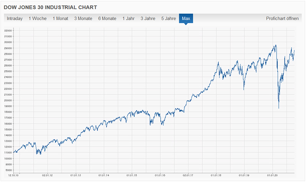Viewport: 306px width, 182px height.
Task: Show the 1 Monat chart view
Action: coord(61,18)
